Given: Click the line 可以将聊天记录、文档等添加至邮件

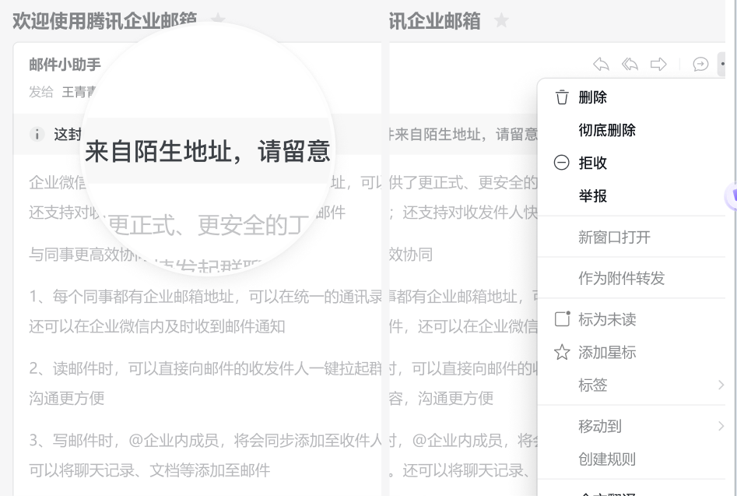Looking at the screenshot, I should (x=149, y=470).
